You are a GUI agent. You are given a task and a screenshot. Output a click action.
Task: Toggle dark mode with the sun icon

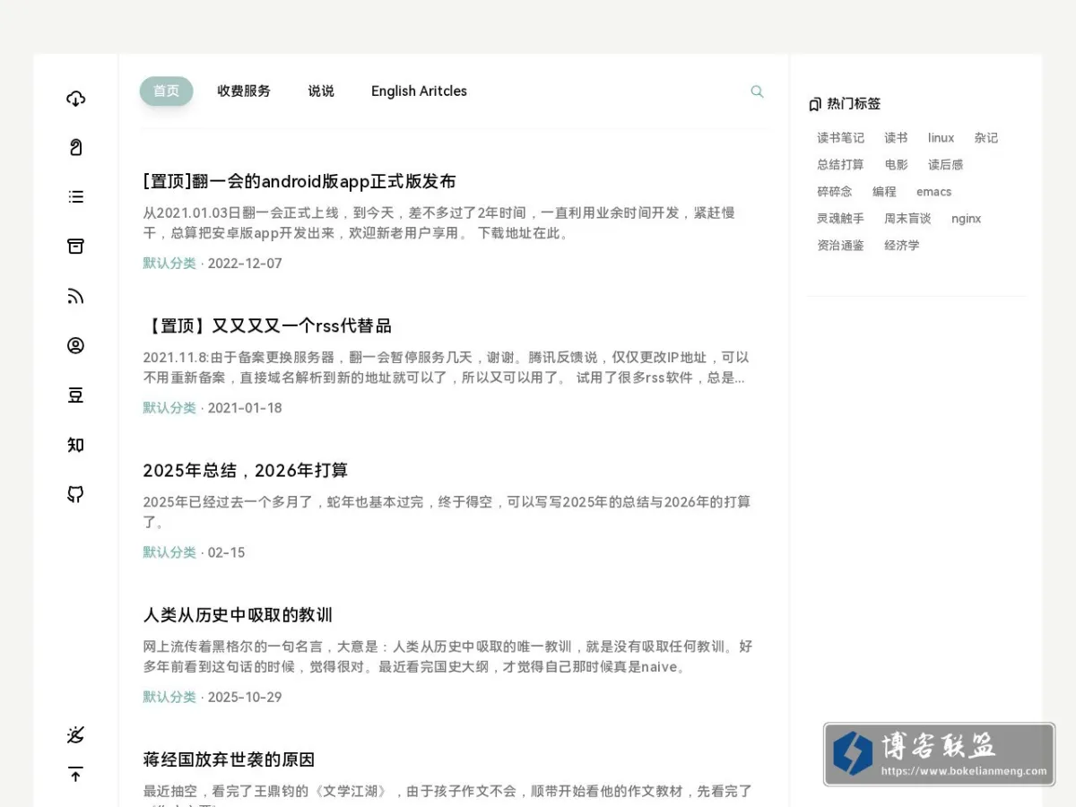click(75, 735)
